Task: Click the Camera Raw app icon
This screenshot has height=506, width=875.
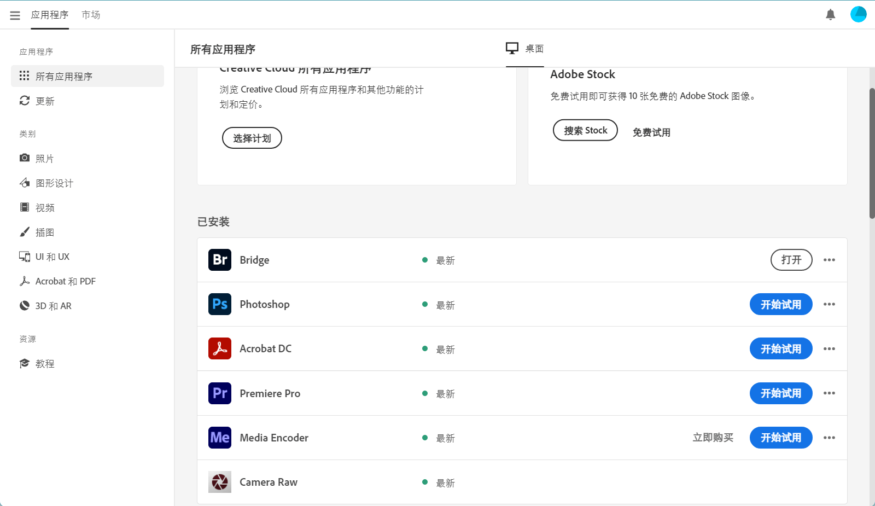Action: click(220, 482)
